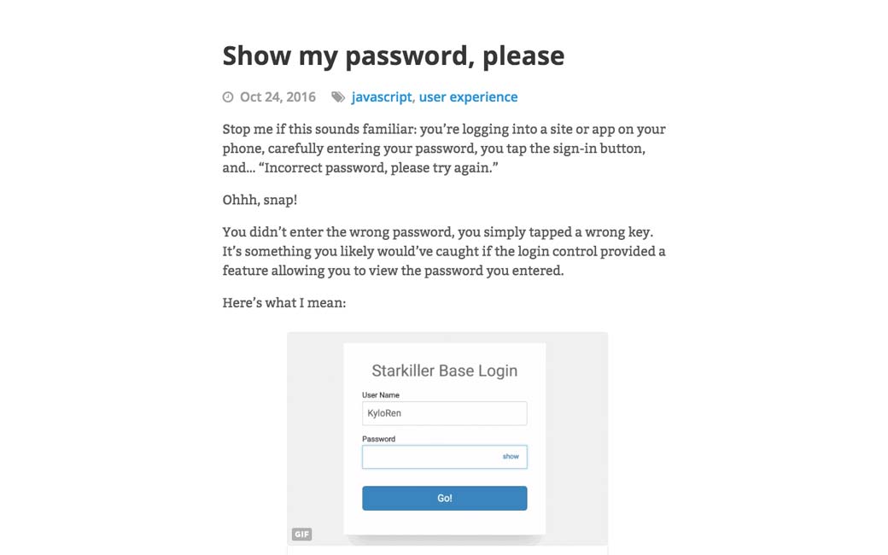Click the GIF badge on the image

[x=301, y=535]
